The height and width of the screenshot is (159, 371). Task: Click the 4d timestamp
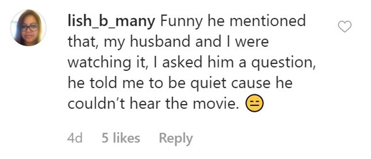point(75,138)
